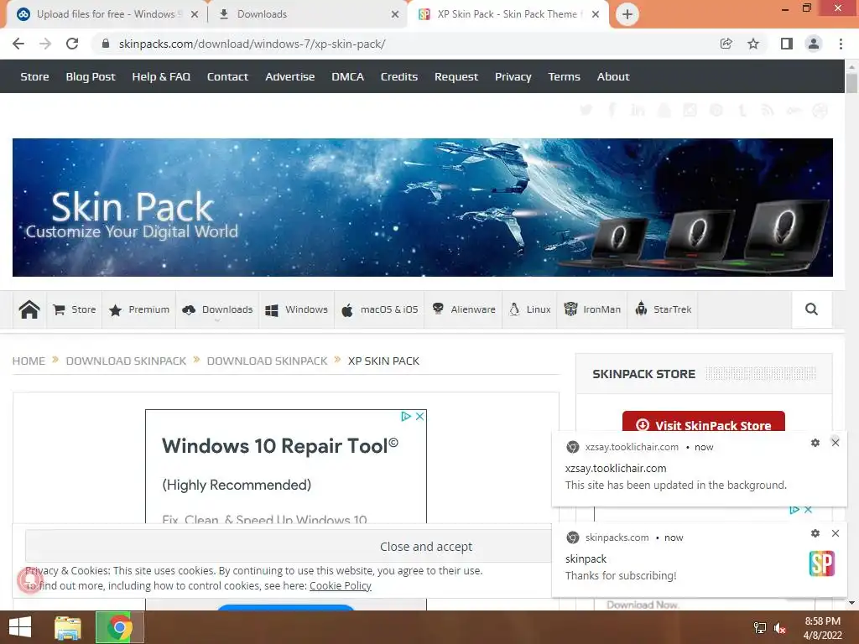The image size is (859, 644).
Task: Open the Alienware category
Action: 463,309
